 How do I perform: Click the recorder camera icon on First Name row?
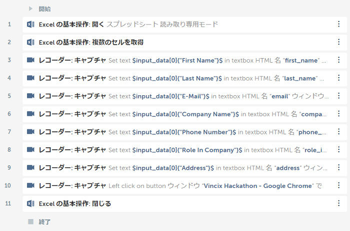(30, 60)
